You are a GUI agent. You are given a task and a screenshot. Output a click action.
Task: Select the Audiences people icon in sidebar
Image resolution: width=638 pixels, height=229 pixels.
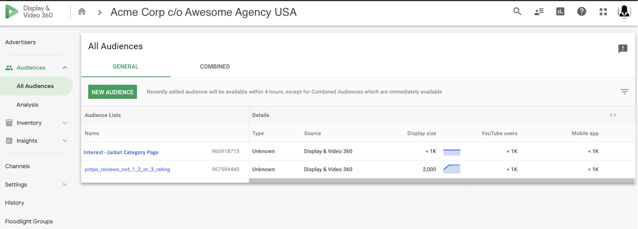[x=8, y=67]
